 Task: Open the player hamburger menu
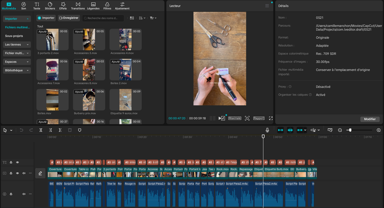click(267, 6)
